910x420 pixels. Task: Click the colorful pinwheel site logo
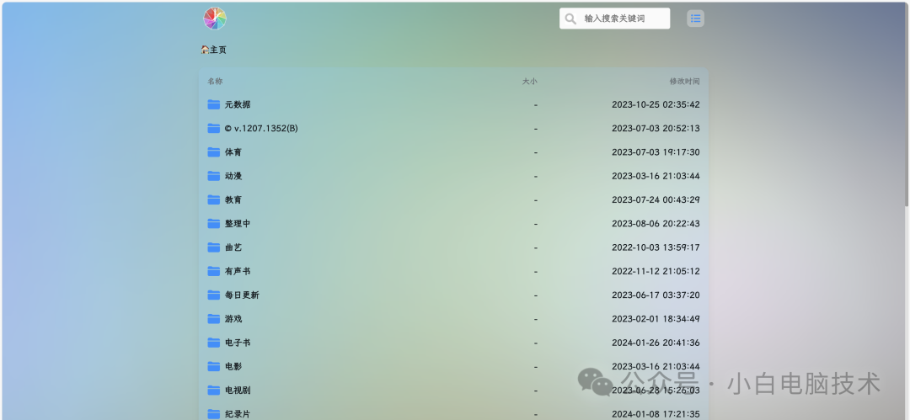(214, 19)
